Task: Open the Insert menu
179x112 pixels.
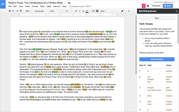Action: [27, 6]
